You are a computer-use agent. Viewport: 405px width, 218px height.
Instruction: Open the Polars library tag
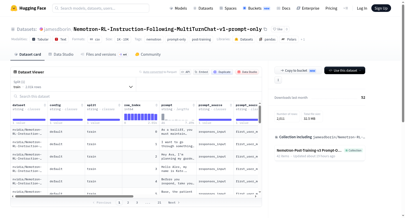pyautogui.click(x=289, y=39)
